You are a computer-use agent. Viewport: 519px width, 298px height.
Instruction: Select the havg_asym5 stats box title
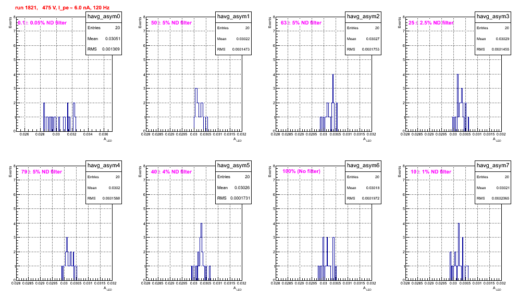coord(233,165)
